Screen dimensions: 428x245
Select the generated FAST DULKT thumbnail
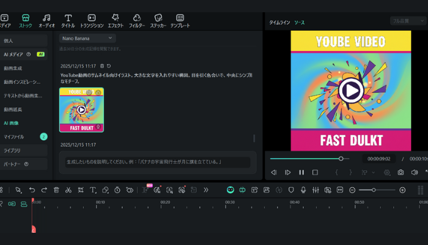tap(81, 110)
